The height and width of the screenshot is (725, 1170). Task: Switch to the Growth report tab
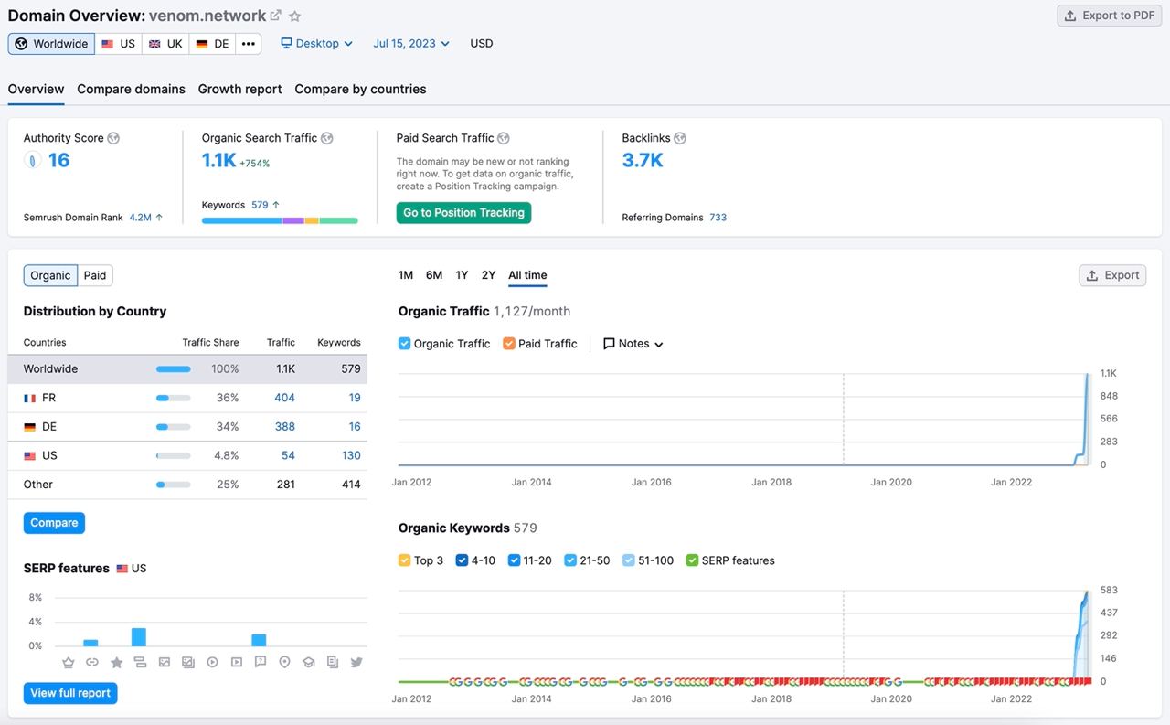239,89
